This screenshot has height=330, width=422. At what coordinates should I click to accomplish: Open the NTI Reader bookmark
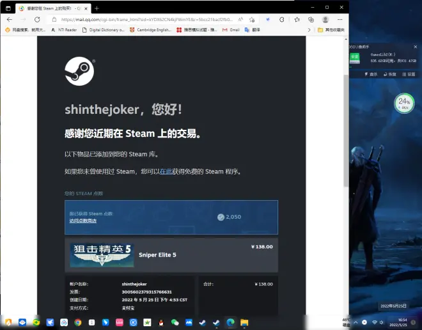pyautogui.click(x=64, y=30)
